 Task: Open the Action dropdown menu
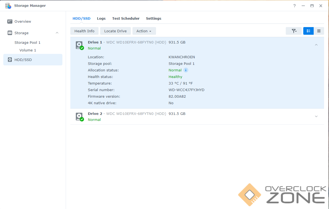coord(144,31)
